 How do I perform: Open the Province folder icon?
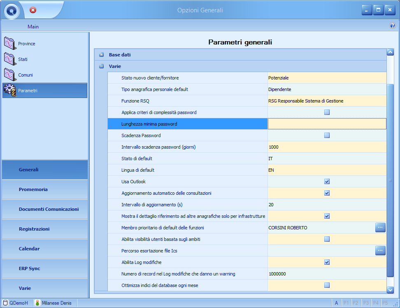click(x=10, y=43)
